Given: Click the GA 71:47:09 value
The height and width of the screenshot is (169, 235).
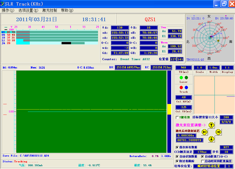Looking at the screenshot, I should pyautogui.click(x=120, y=53).
